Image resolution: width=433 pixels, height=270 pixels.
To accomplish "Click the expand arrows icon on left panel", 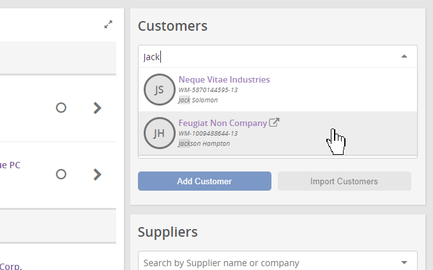I will coord(109,24).
